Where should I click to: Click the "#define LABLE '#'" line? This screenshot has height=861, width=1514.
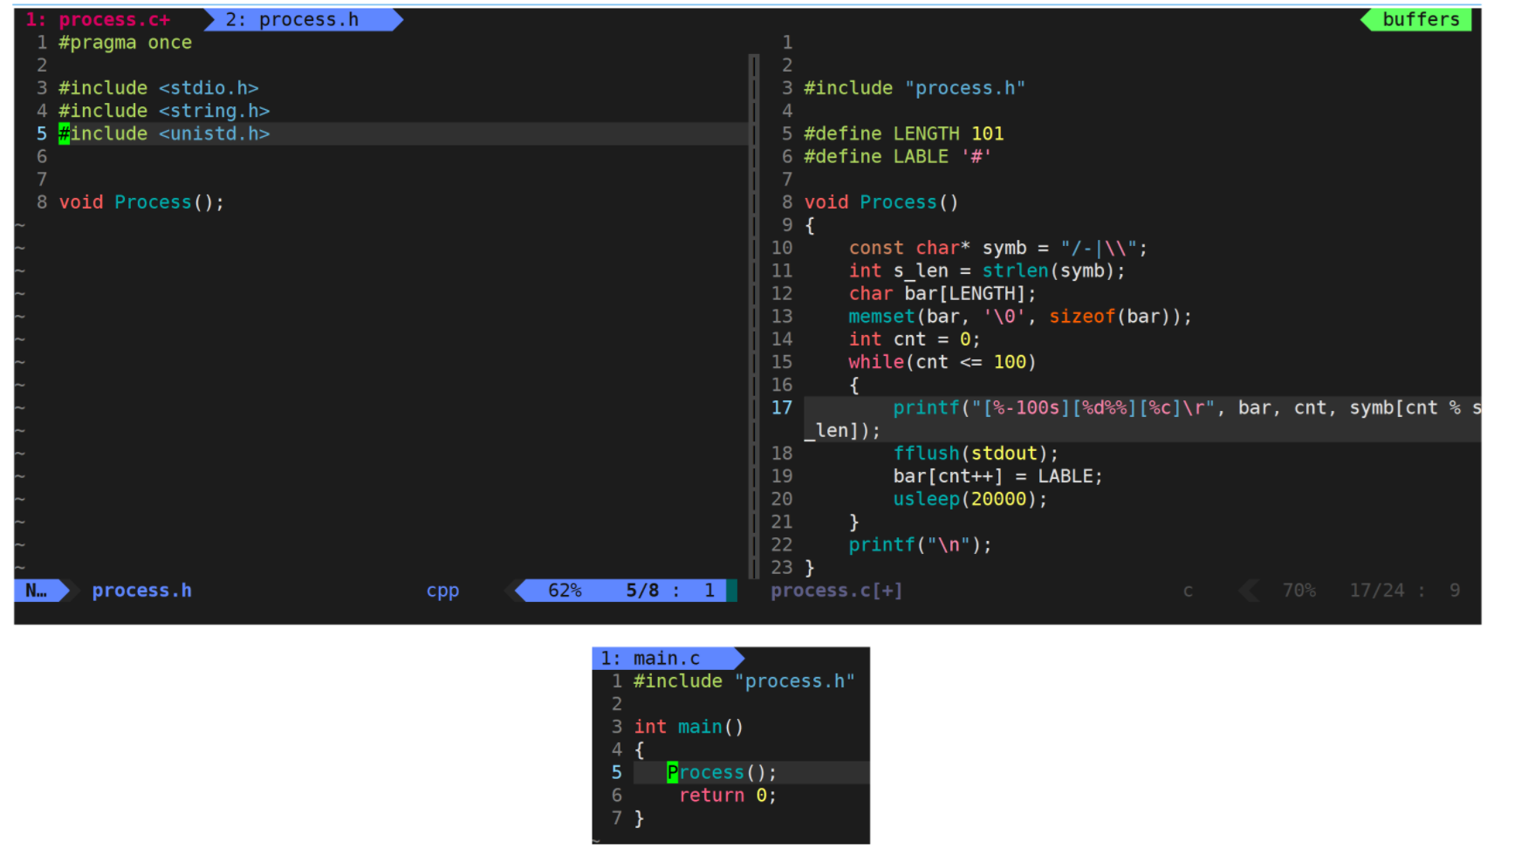(897, 156)
